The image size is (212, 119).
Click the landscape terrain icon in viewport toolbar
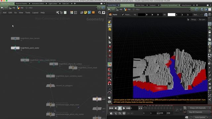[110, 64]
